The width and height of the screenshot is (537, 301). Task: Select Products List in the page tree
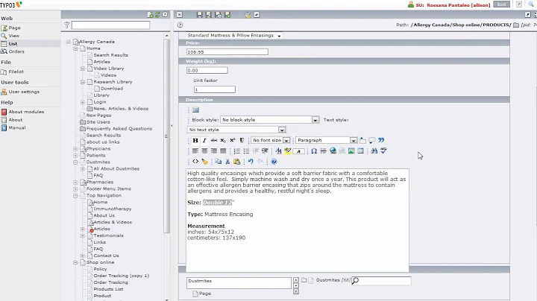tap(109, 289)
